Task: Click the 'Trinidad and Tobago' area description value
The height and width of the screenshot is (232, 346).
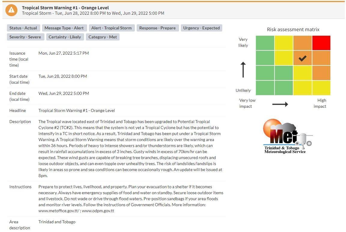Action: [57, 222]
